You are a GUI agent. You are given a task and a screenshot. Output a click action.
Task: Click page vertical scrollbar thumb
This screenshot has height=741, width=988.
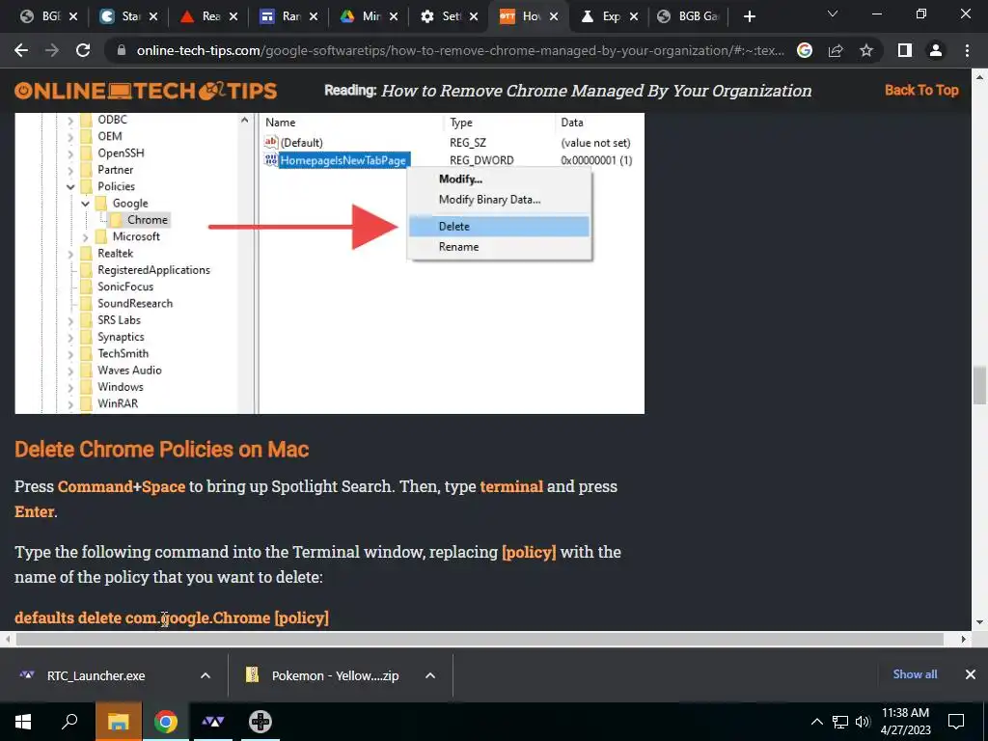click(979, 385)
